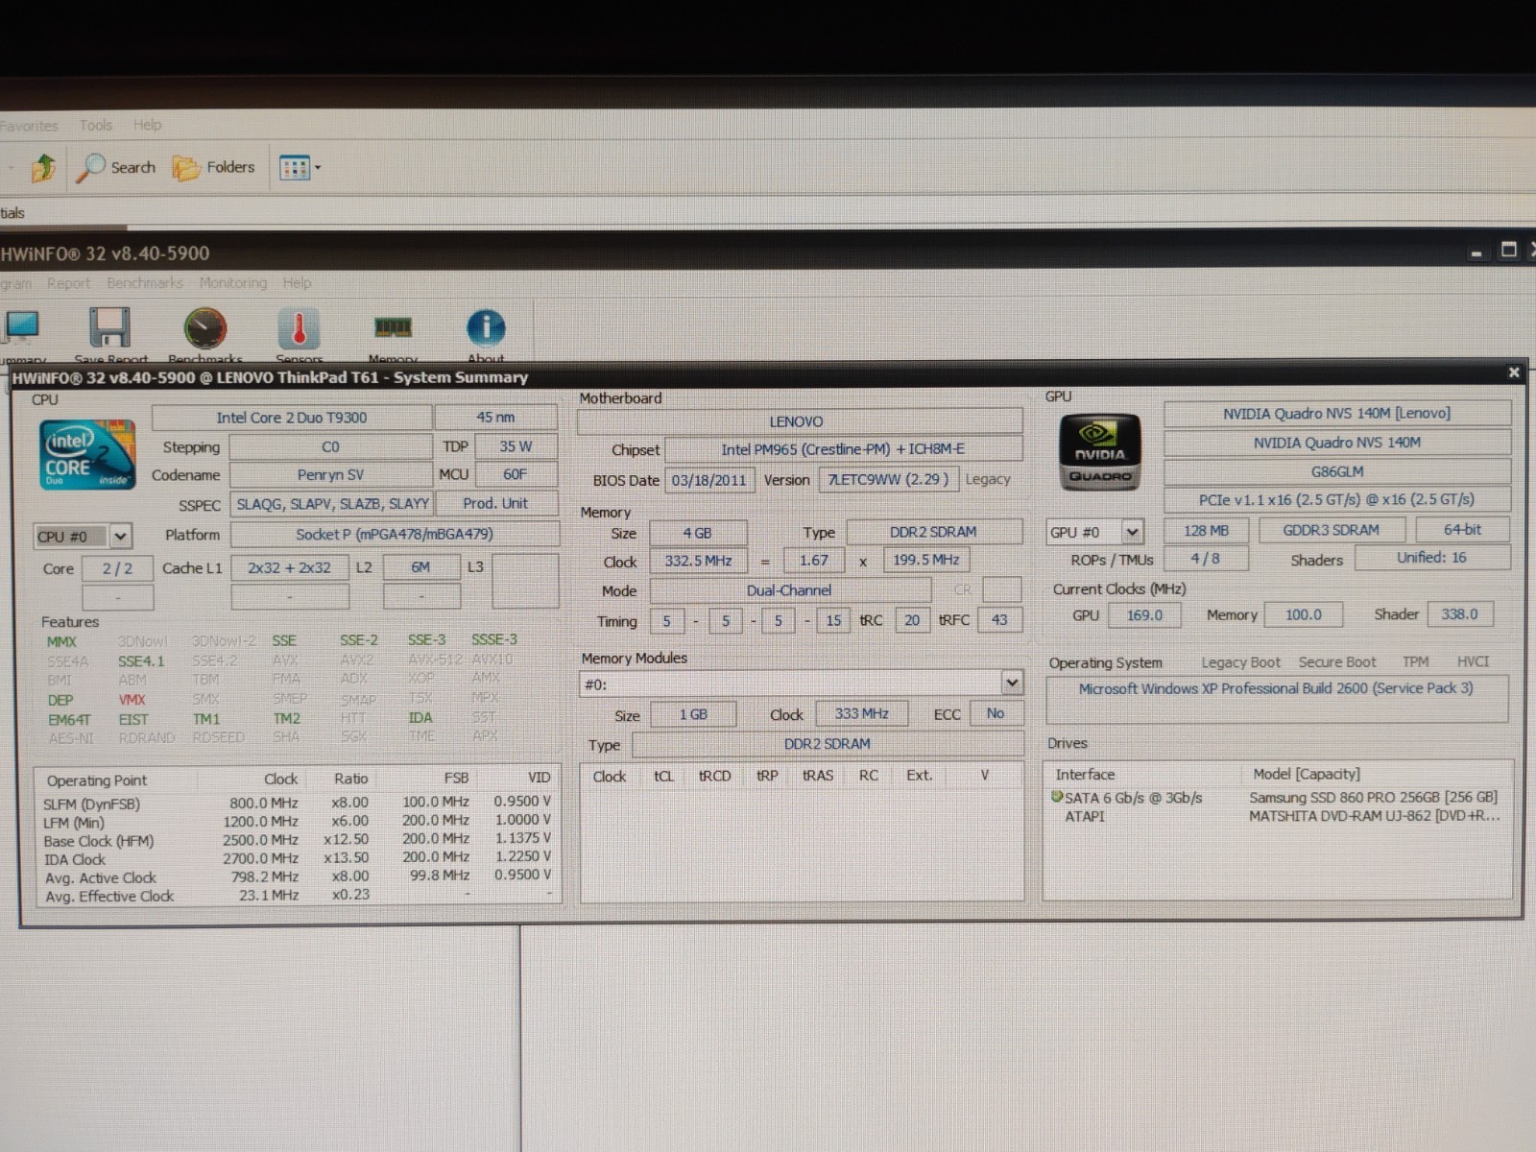Click the LENOVO motherboard field
The height and width of the screenshot is (1152, 1536).
(799, 421)
